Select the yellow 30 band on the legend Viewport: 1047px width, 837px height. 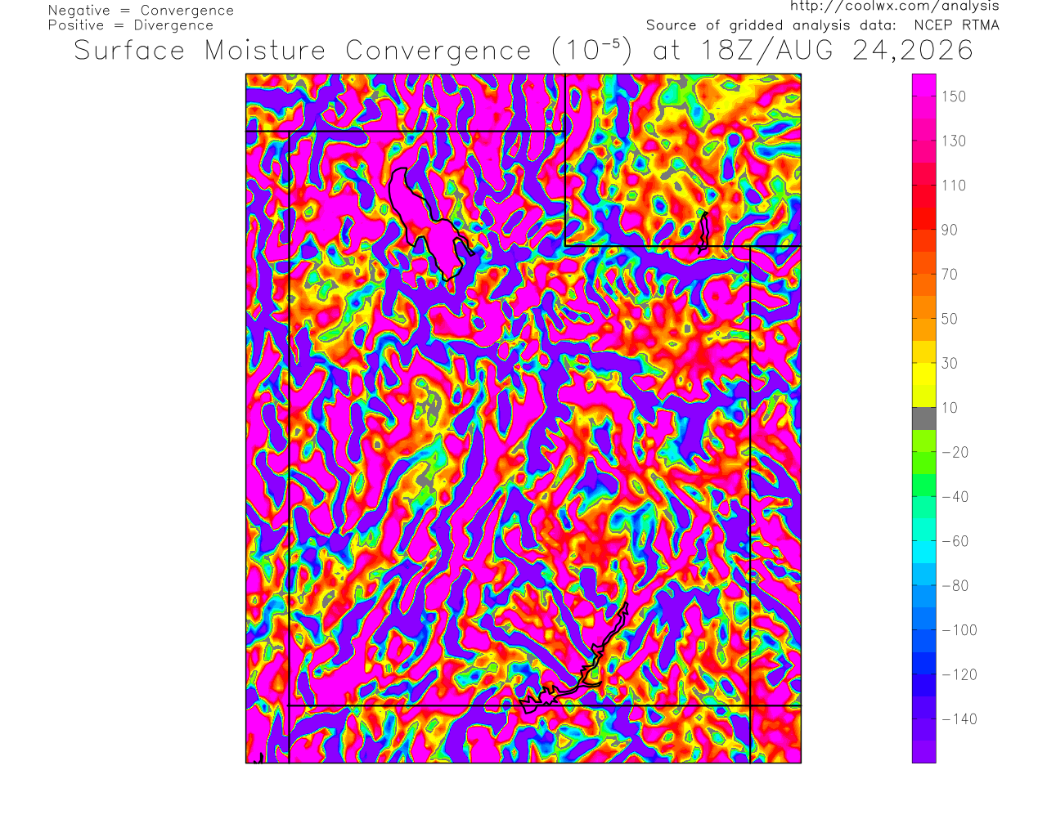(924, 363)
